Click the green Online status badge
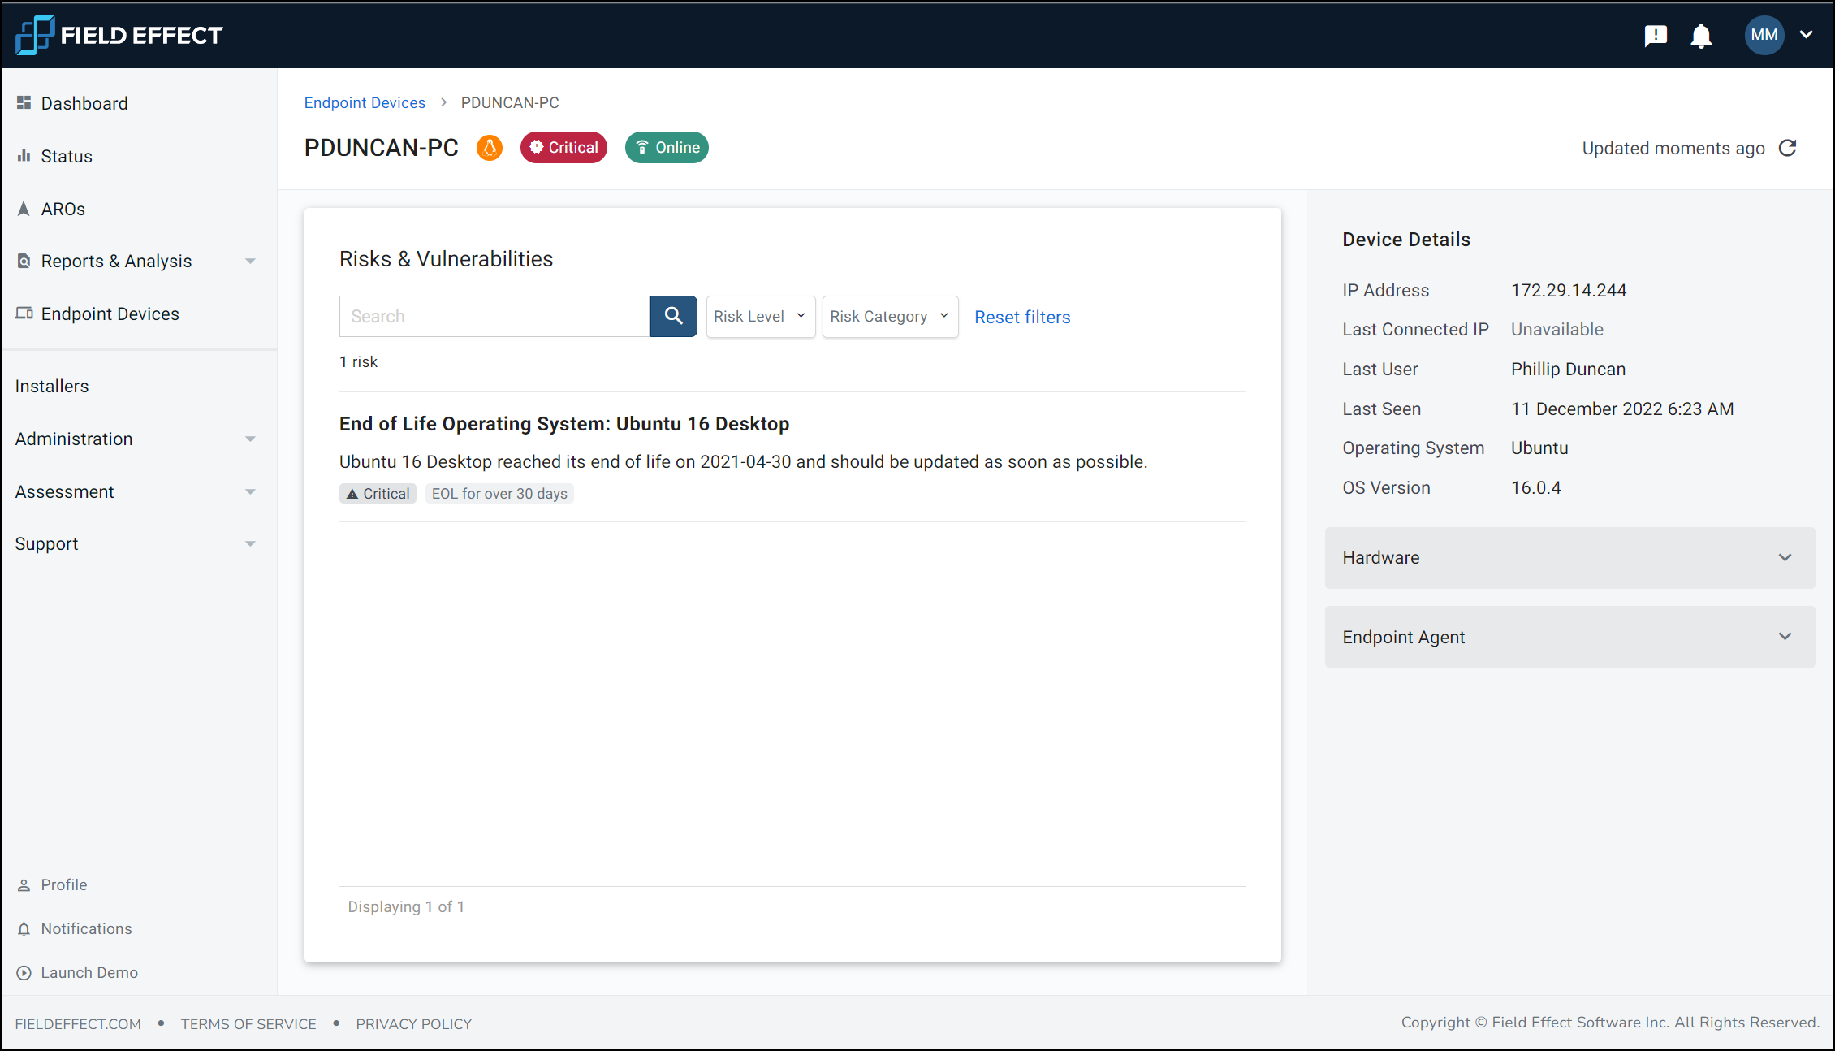The image size is (1835, 1051). pos(667,148)
